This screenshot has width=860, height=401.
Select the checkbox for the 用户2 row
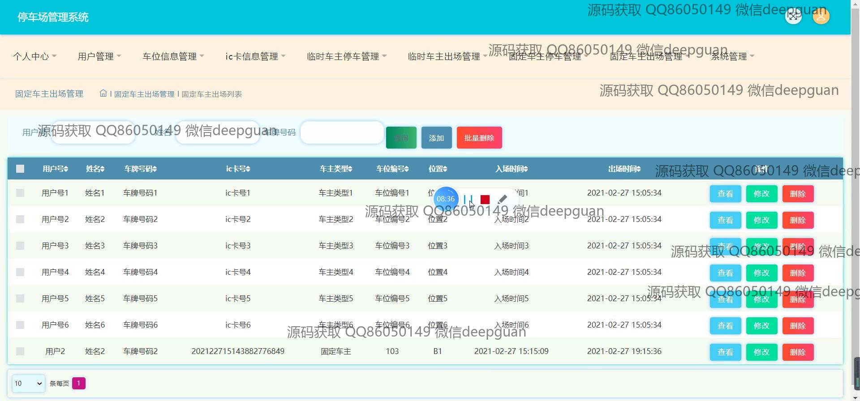click(x=20, y=351)
